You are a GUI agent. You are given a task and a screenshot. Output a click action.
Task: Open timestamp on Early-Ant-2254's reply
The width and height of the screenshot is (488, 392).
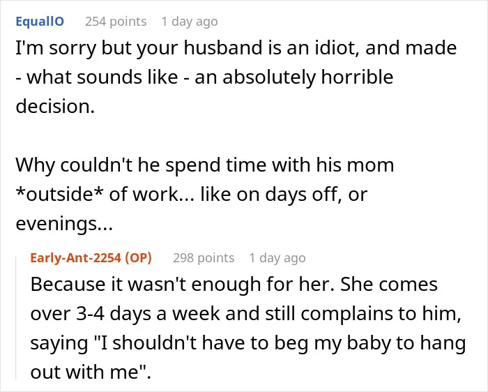click(x=277, y=258)
